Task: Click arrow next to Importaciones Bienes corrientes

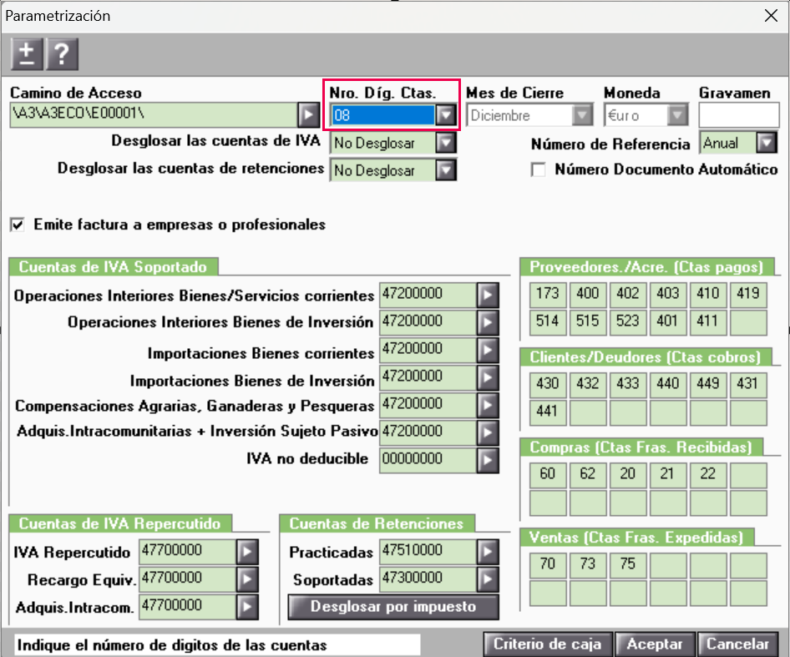Action: pos(488,350)
